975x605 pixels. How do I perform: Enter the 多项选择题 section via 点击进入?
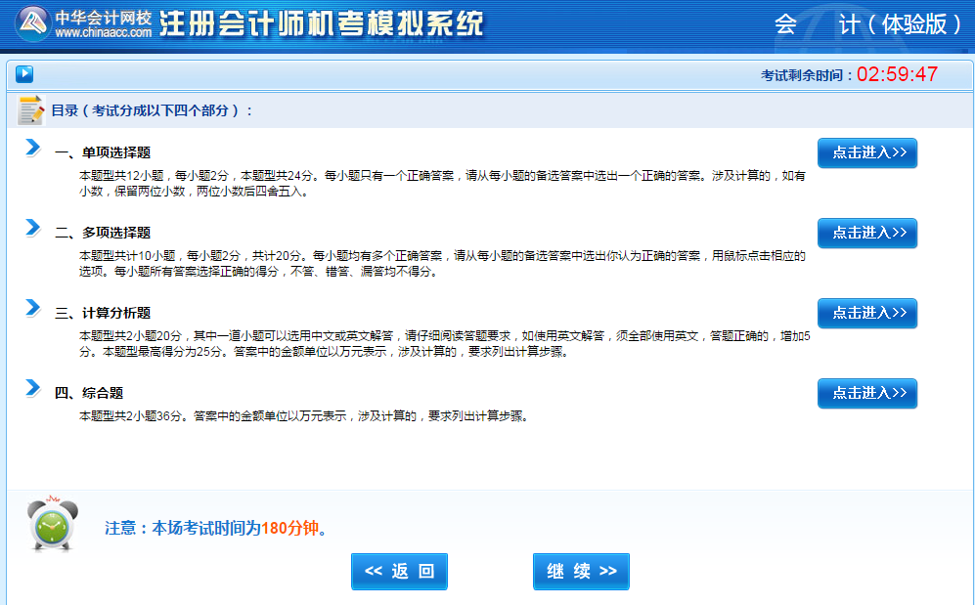(867, 233)
